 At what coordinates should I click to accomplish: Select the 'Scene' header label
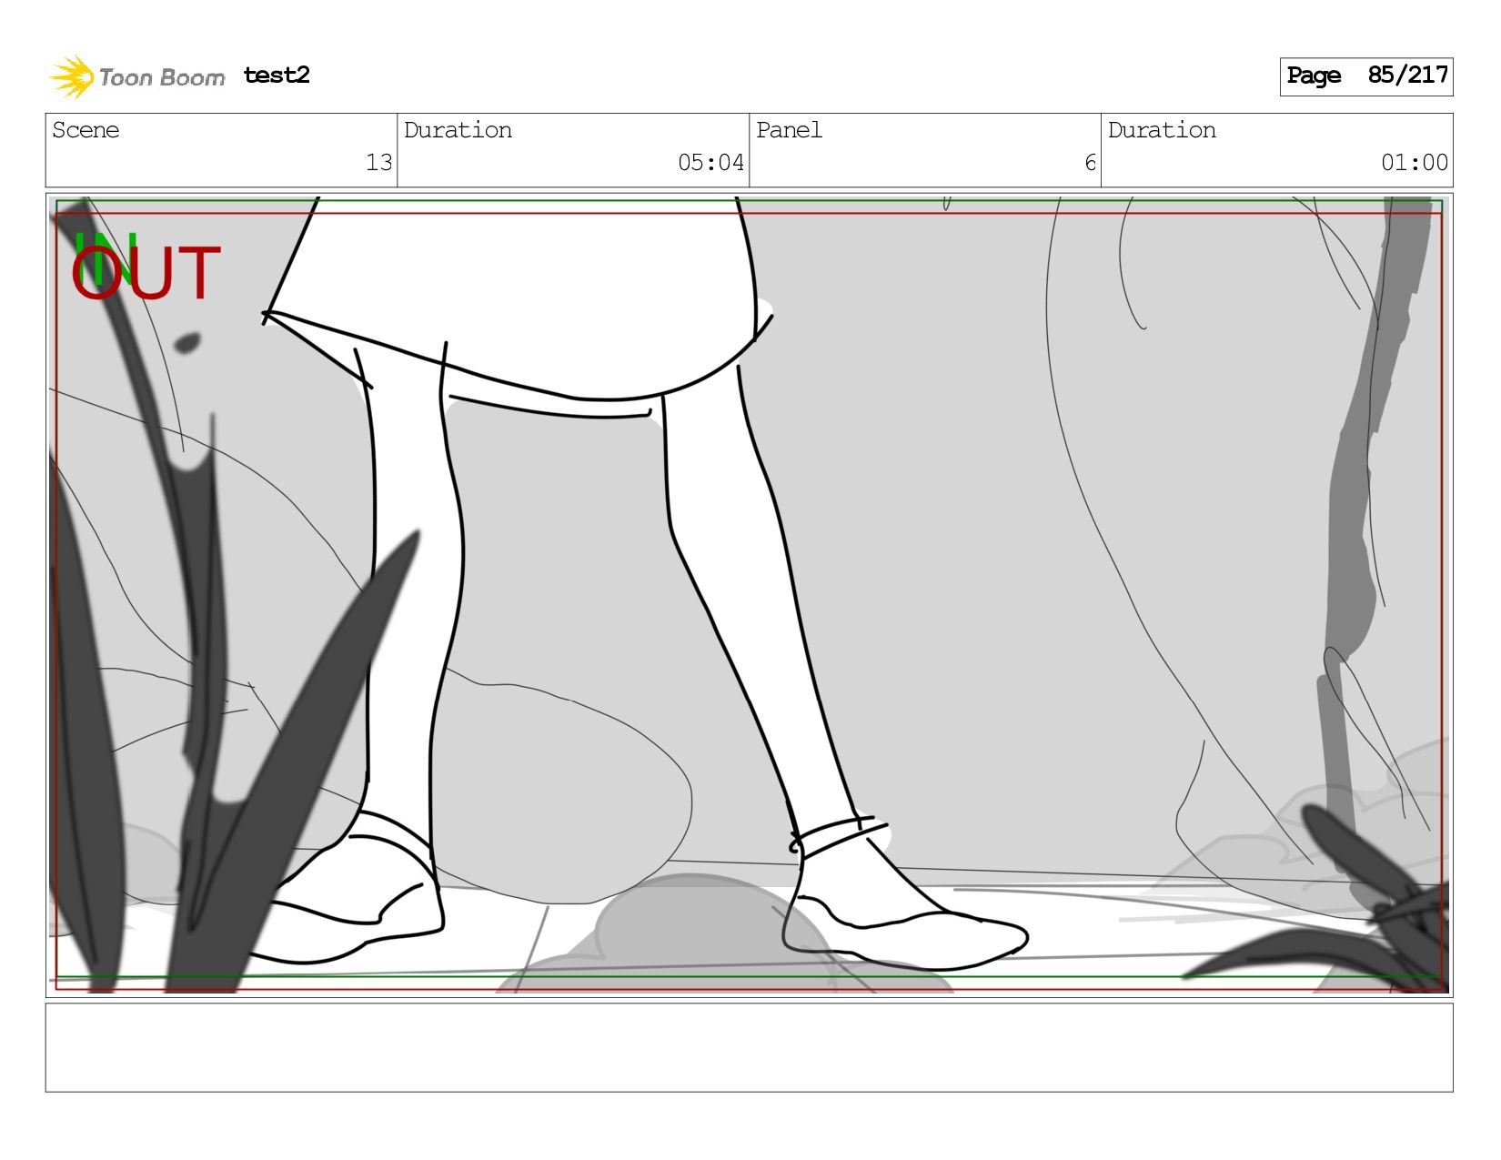click(x=86, y=130)
